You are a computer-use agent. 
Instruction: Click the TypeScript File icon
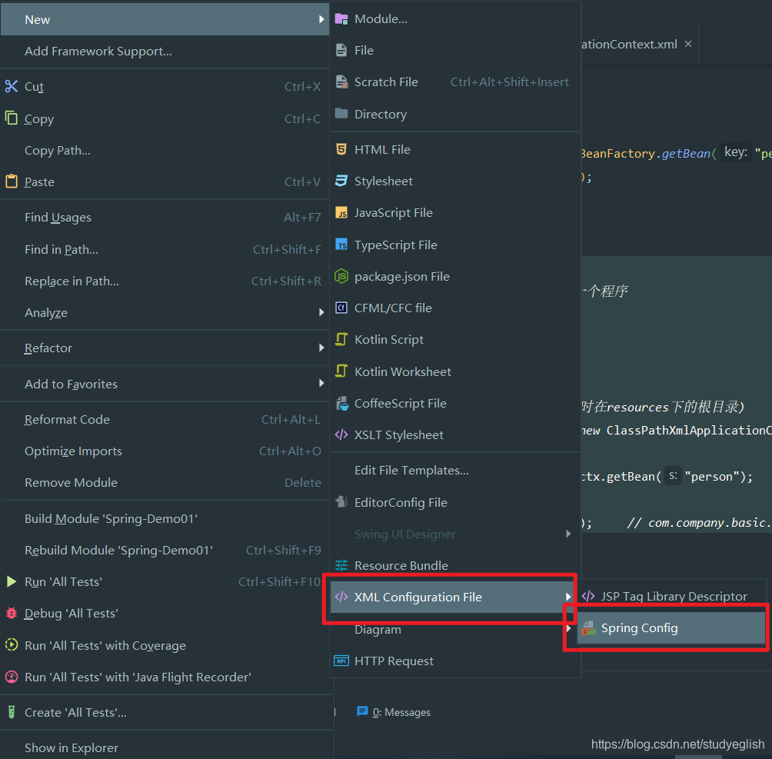[341, 245]
